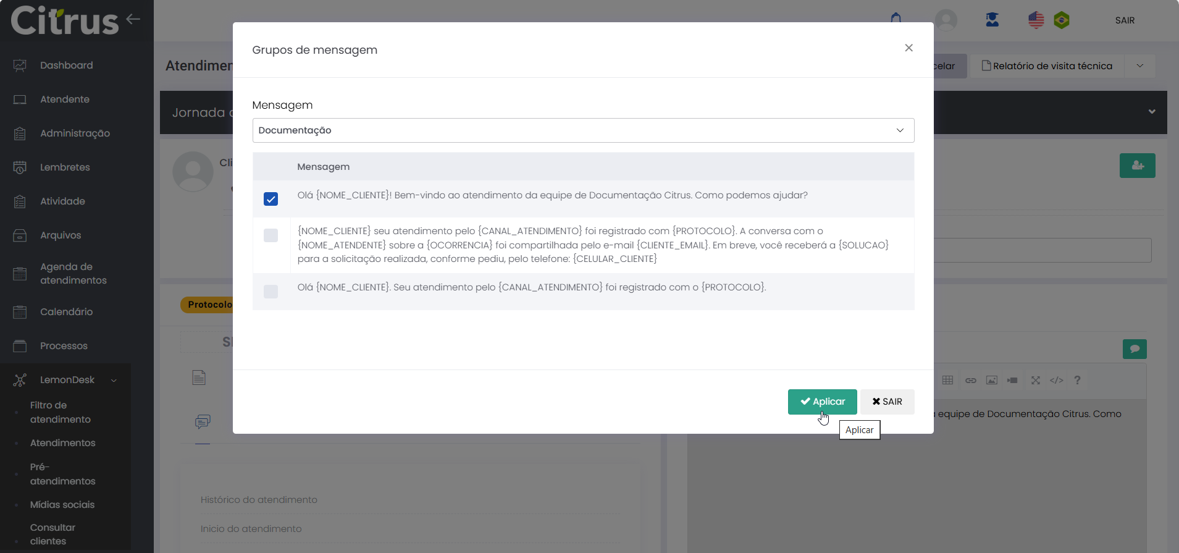This screenshot has width=1179, height=553.
Task: Select the Brazil flag language icon
Action: [1062, 20]
